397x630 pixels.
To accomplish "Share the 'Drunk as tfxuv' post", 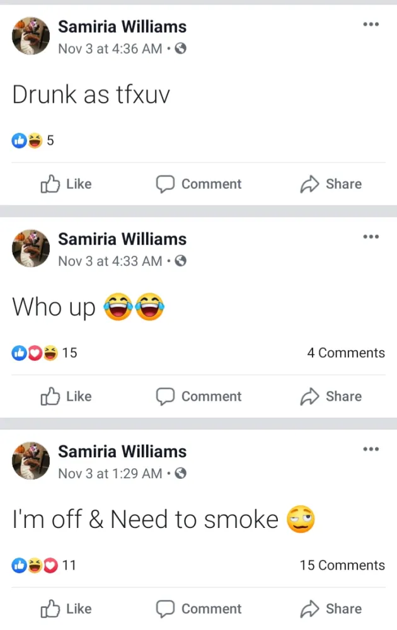I will coord(330,184).
